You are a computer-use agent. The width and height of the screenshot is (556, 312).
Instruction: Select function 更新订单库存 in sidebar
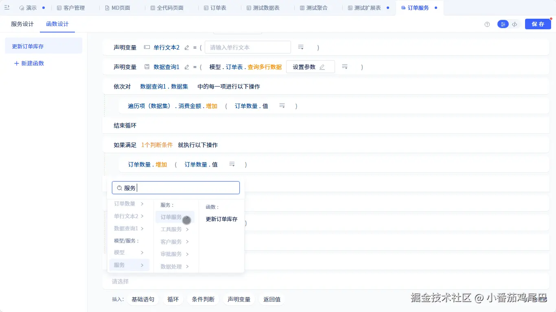pyautogui.click(x=44, y=46)
